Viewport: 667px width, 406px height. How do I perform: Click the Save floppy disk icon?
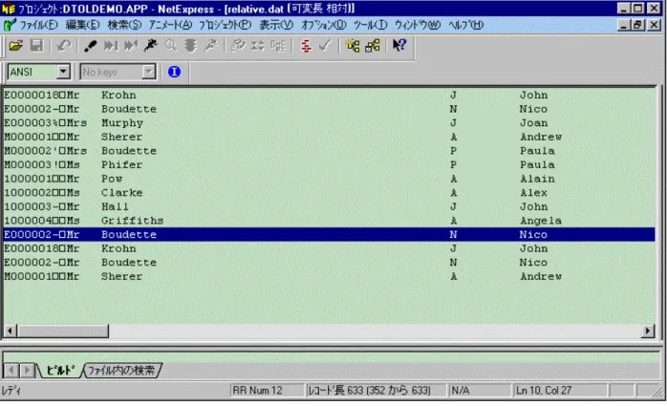coord(36,46)
